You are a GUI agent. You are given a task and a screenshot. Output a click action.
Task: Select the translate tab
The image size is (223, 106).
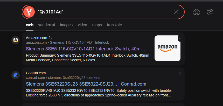(114, 25)
